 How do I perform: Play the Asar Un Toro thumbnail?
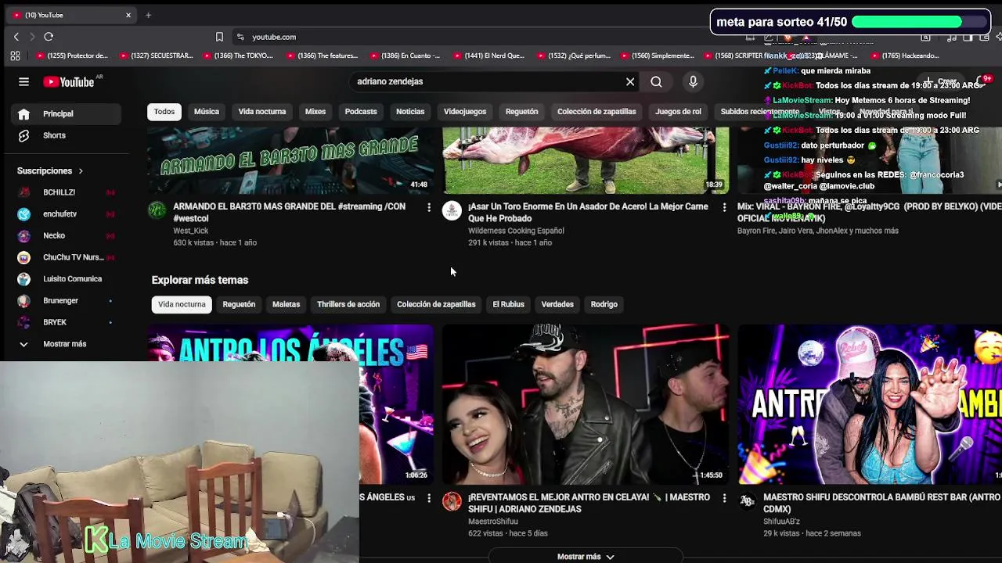(586, 160)
